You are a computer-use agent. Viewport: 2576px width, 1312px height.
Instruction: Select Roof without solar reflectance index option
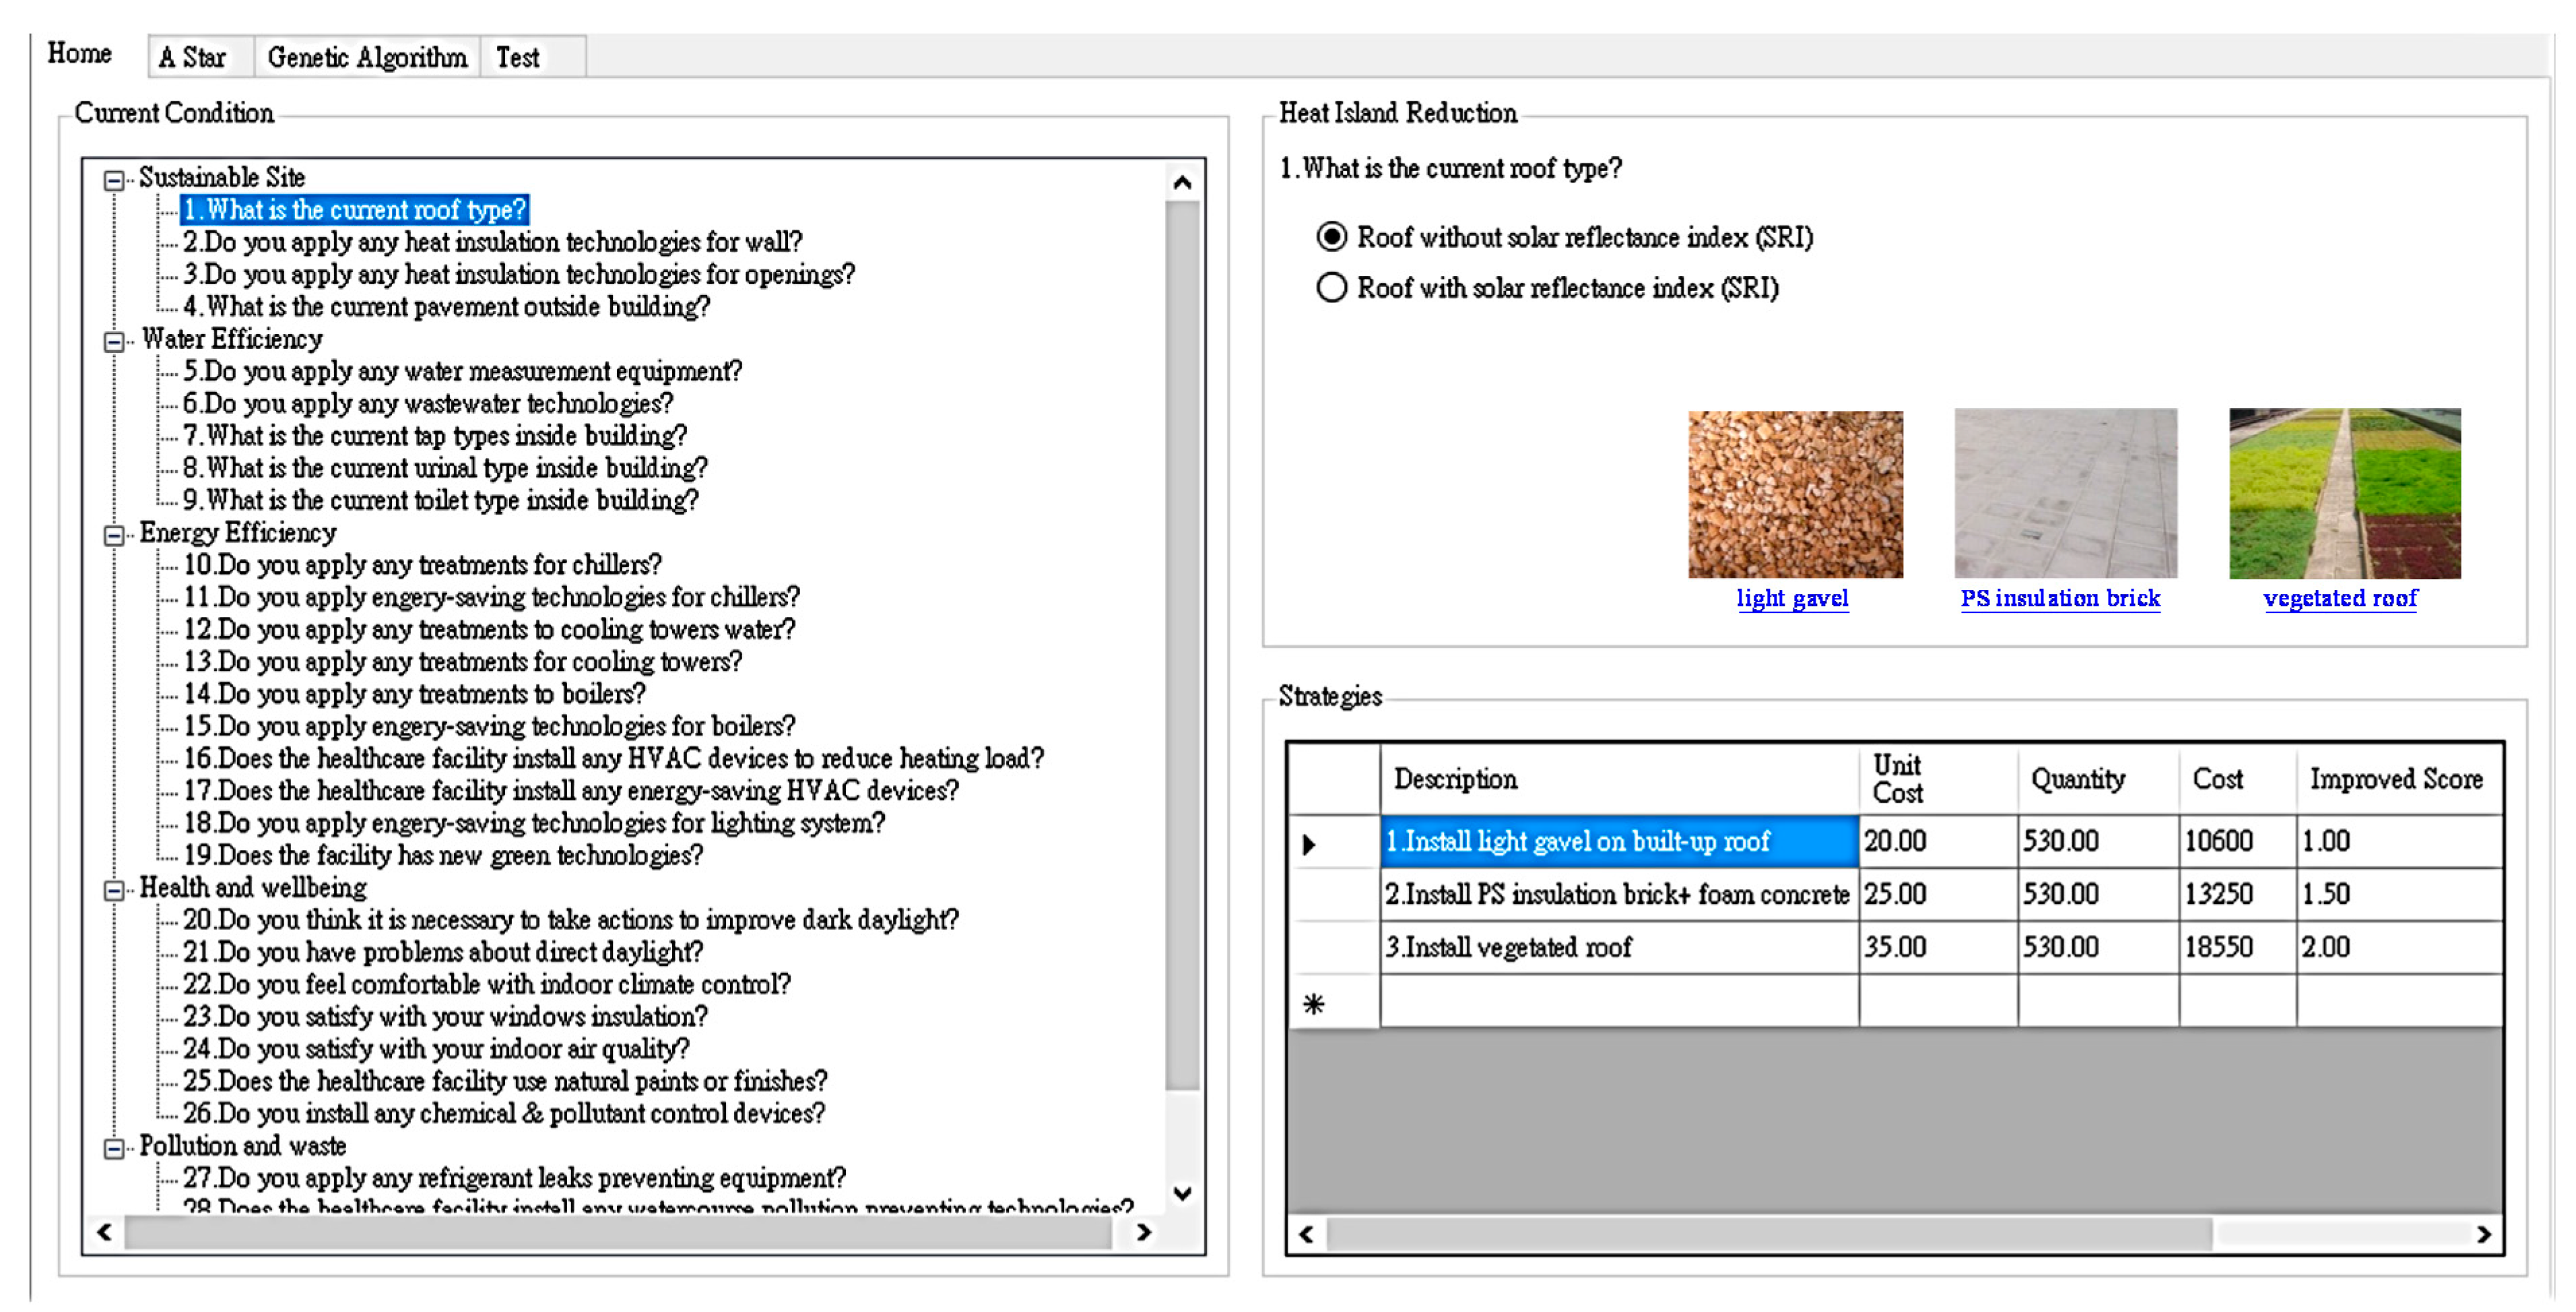[1331, 237]
